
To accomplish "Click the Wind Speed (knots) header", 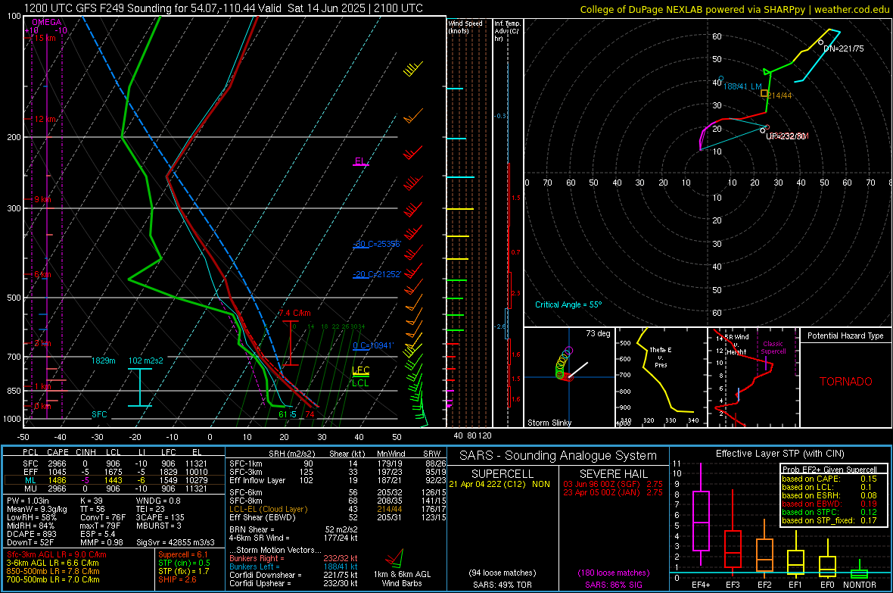I will pos(465,27).
